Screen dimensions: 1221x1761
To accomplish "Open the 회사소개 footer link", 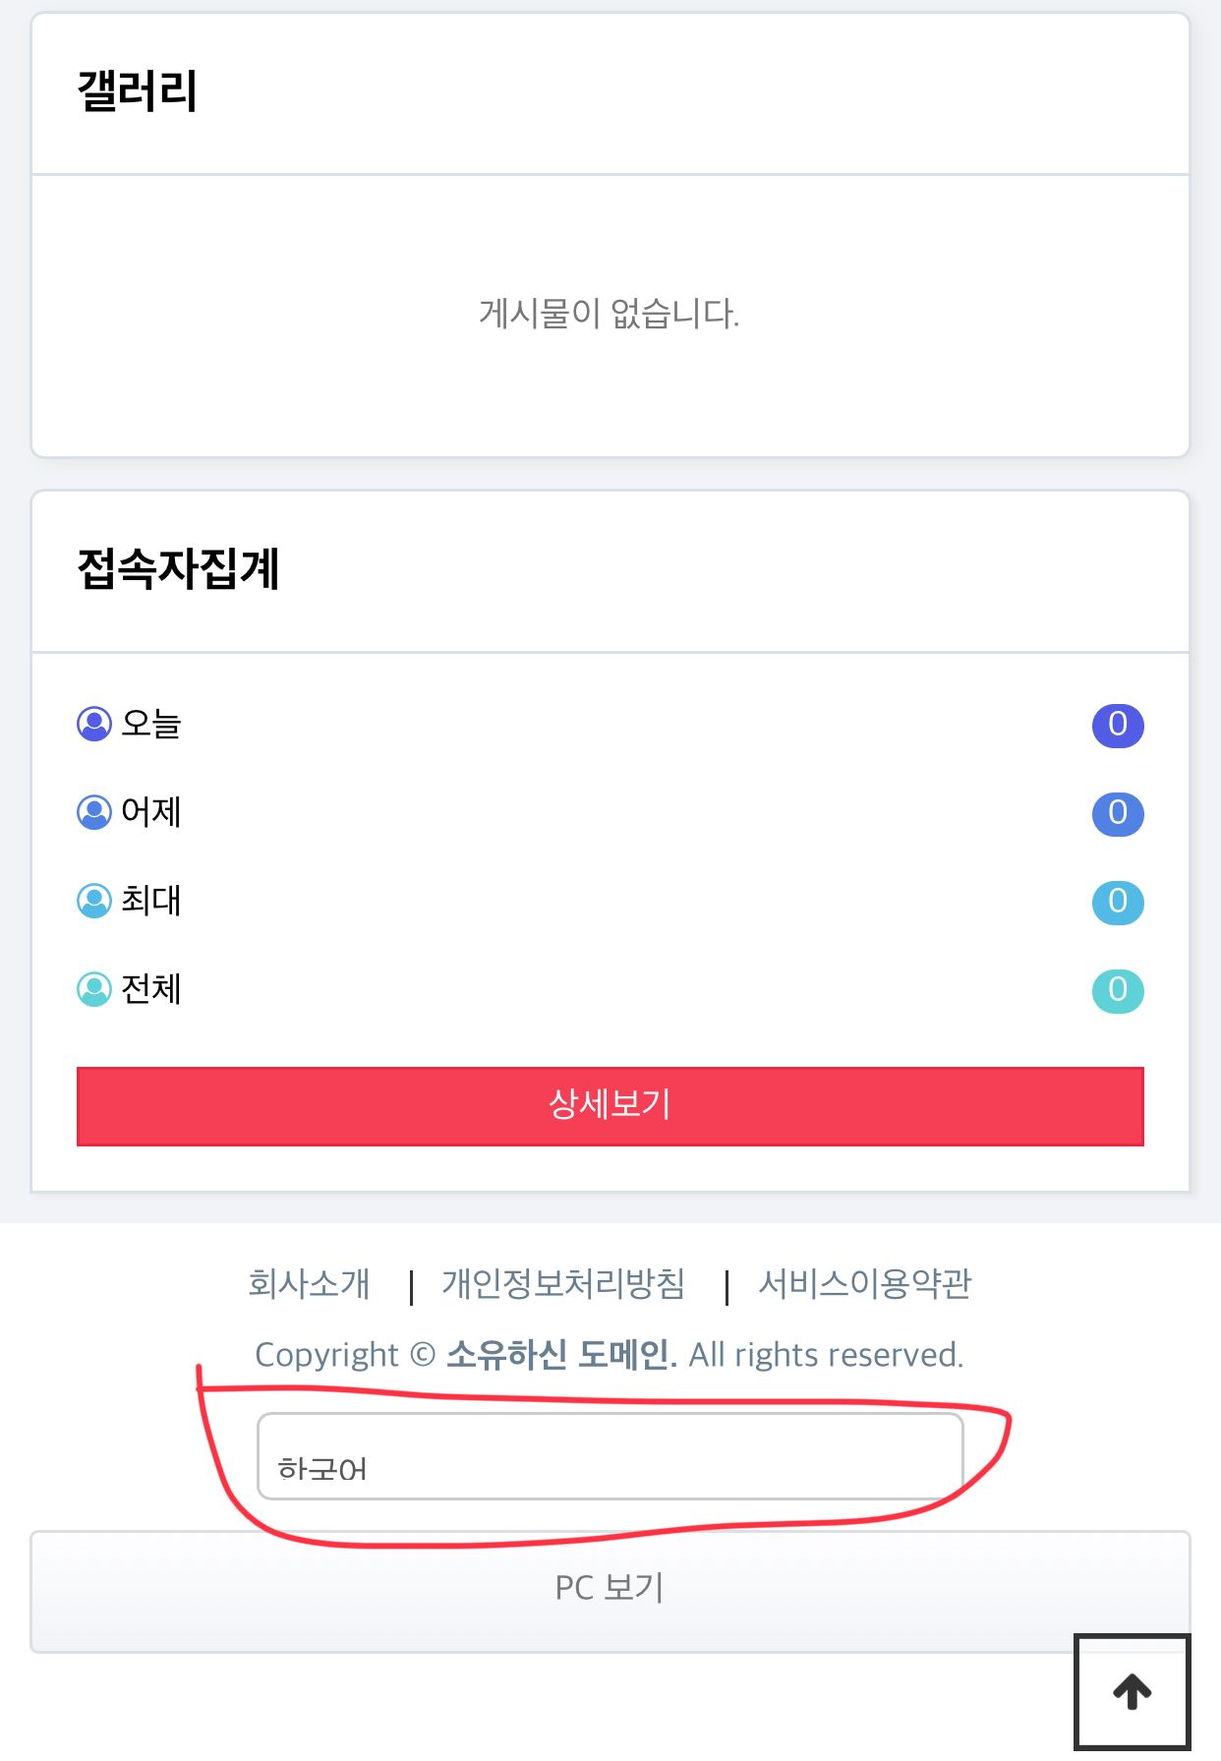I will [x=309, y=1284].
